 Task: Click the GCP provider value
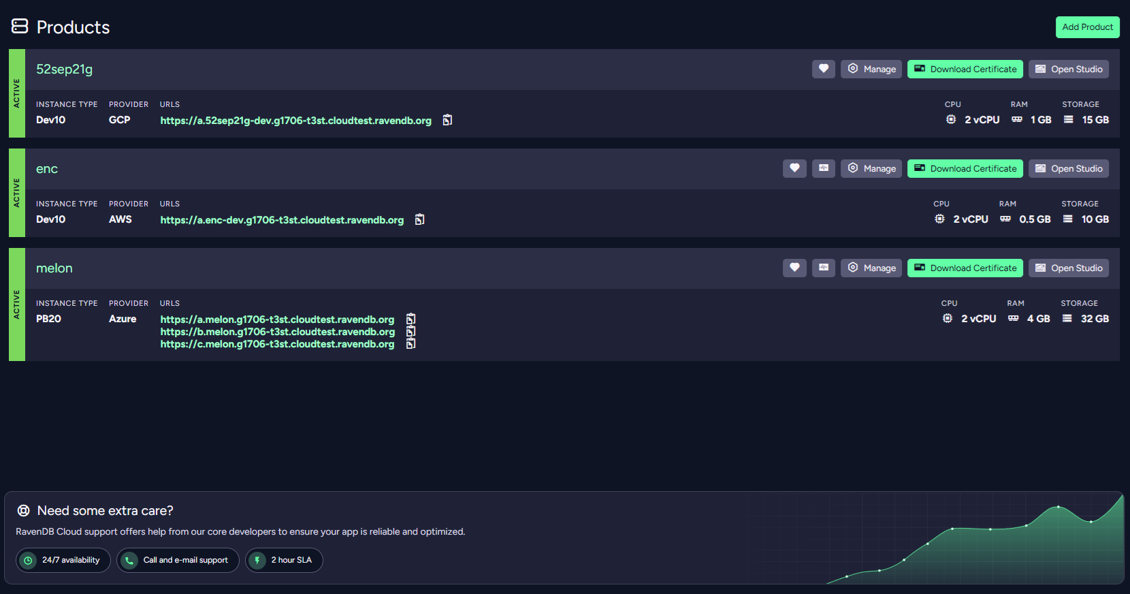120,120
